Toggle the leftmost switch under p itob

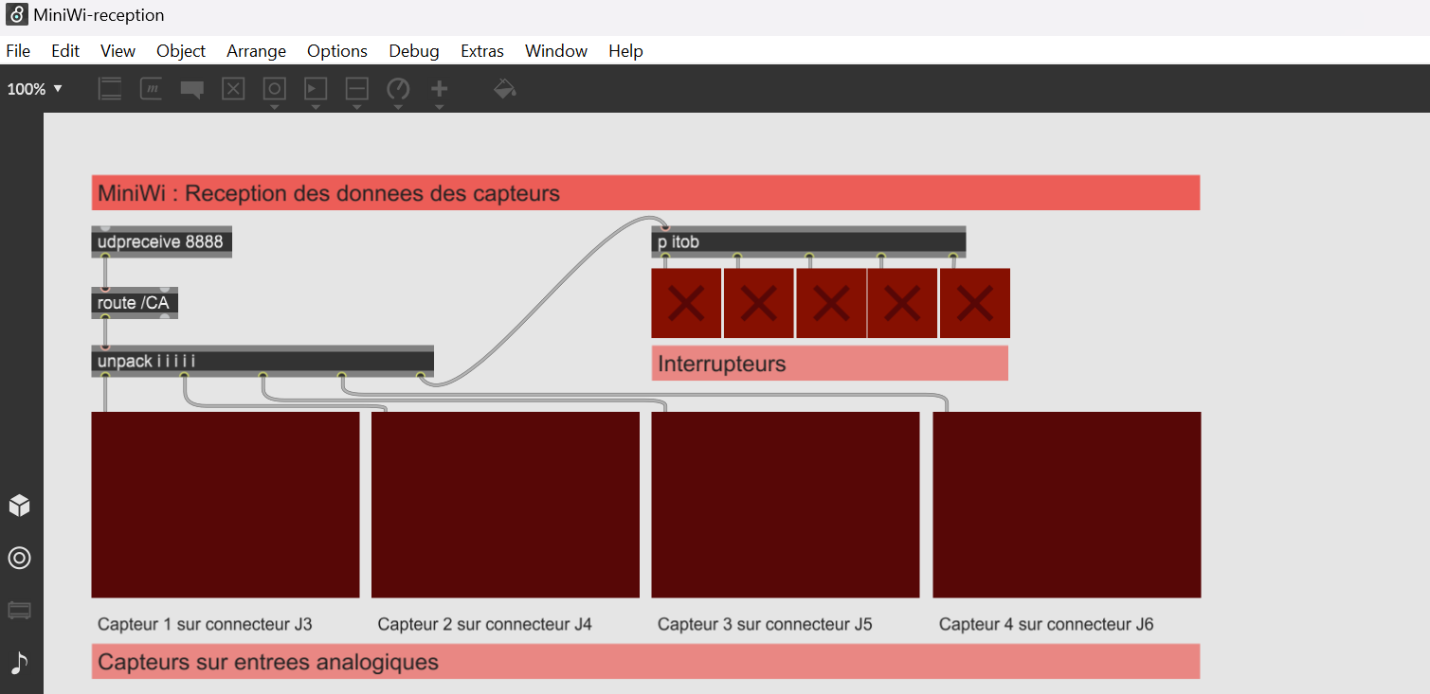(686, 303)
